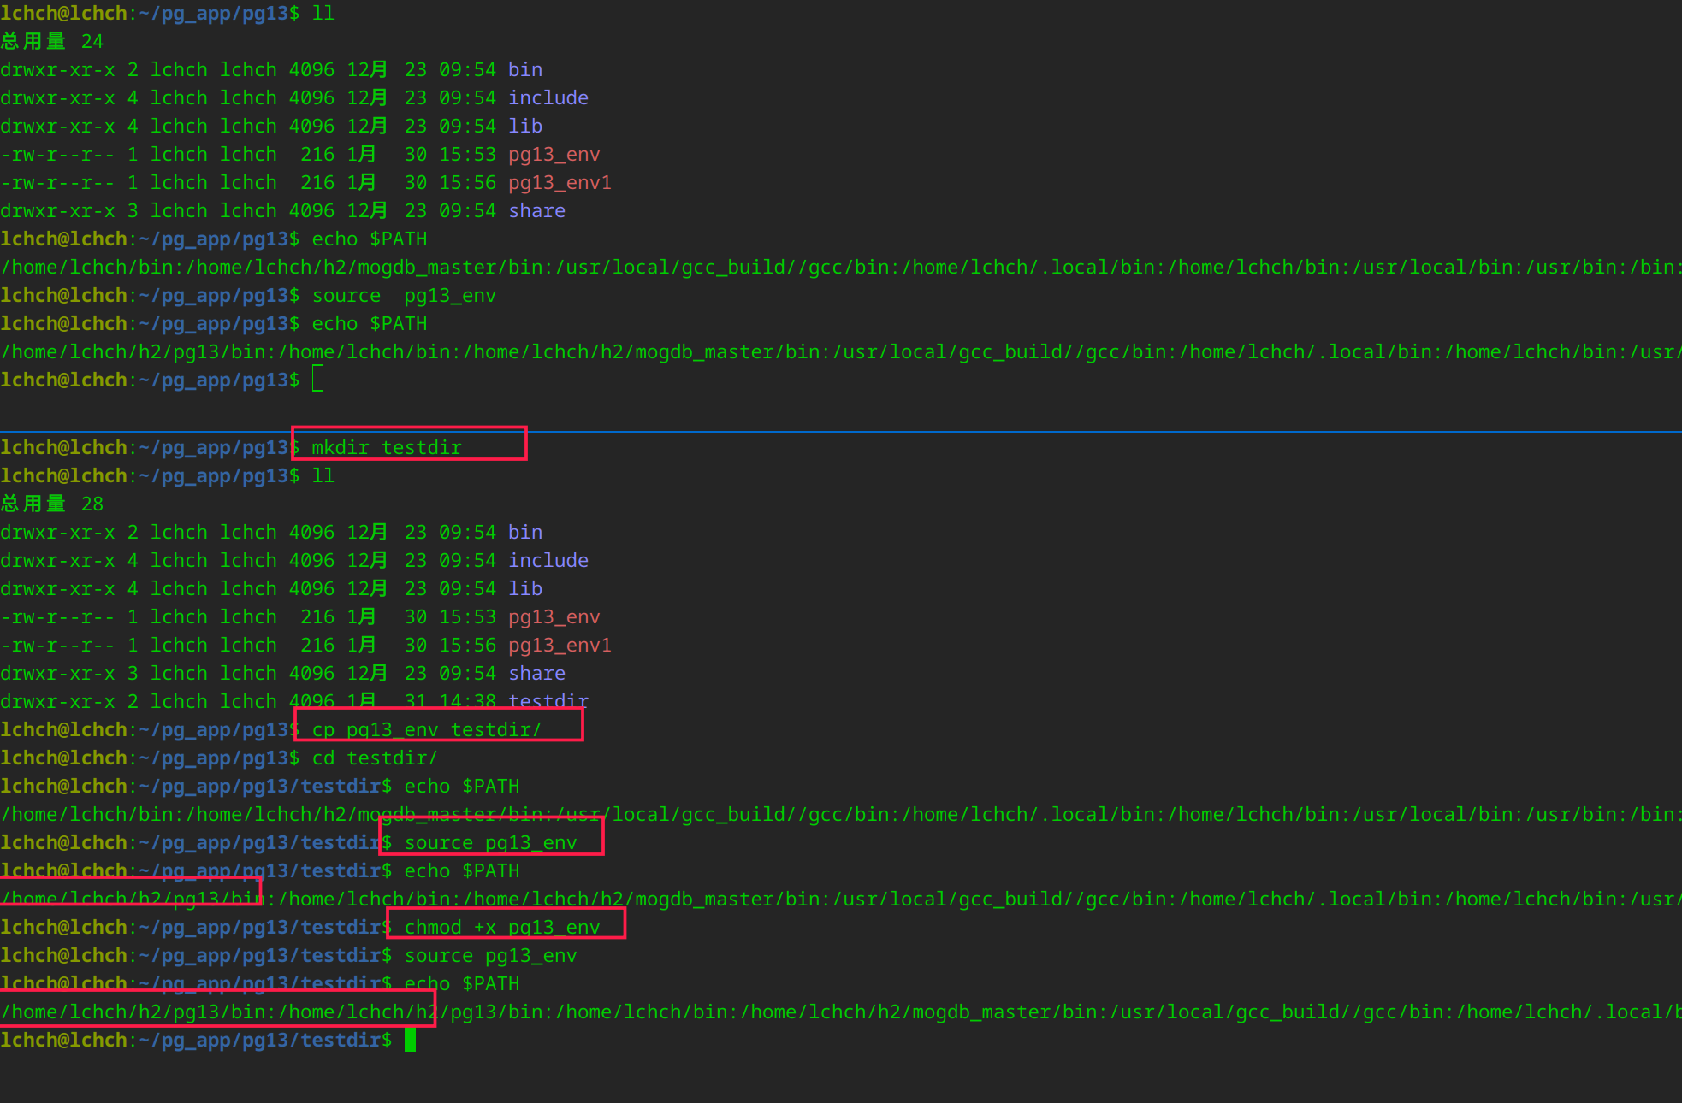Click the green block cursor at the last prompt

coord(410,1040)
